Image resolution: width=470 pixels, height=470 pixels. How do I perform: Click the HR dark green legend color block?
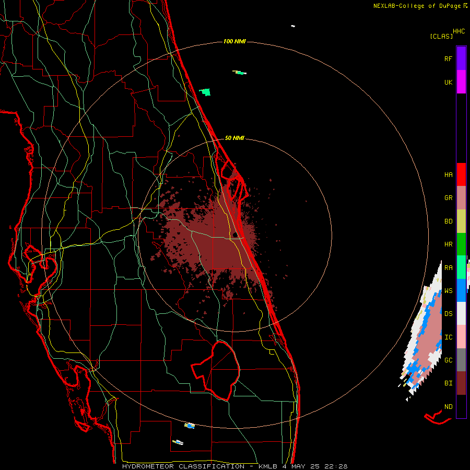pyautogui.click(x=461, y=244)
